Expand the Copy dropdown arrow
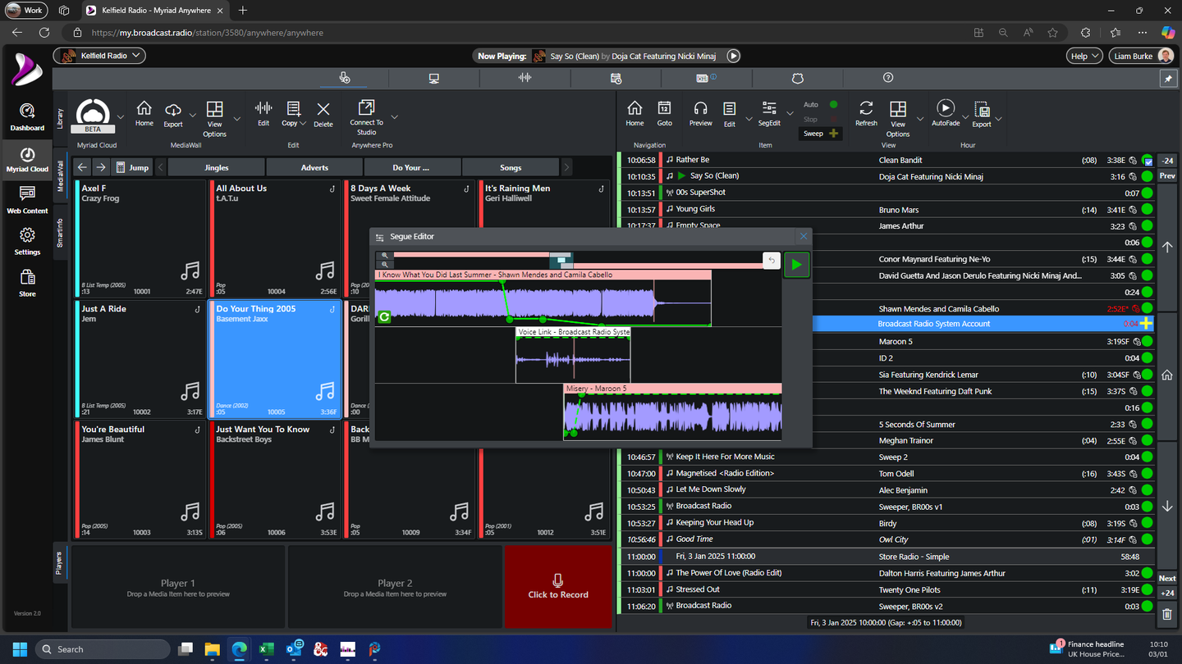Image resolution: width=1182 pixels, height=664 pixels. (304, 124)
